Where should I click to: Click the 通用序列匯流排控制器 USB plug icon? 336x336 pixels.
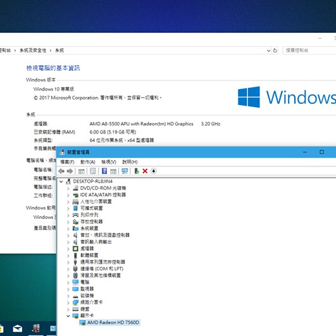(x=75, y=262)
